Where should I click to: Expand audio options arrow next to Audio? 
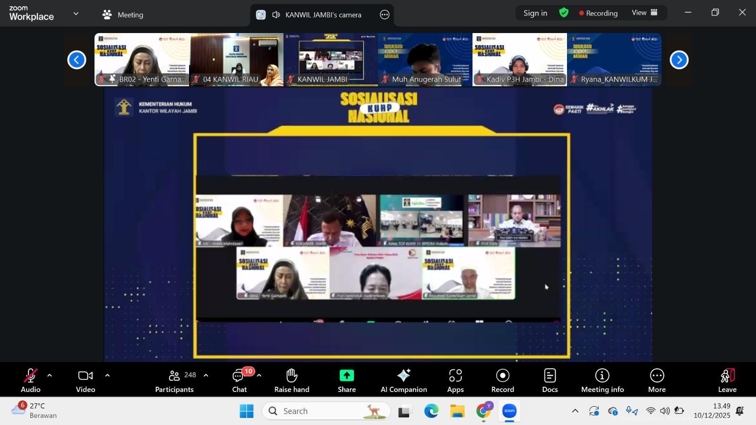[x=50, y=376]
